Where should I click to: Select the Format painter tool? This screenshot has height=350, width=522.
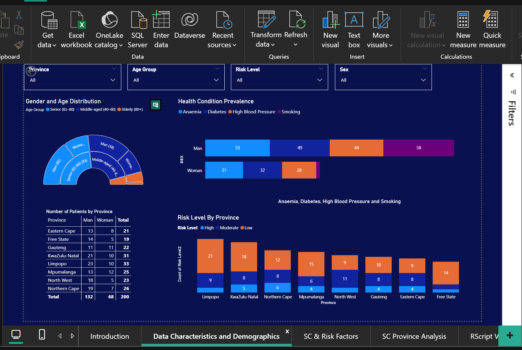click(19, 45)
